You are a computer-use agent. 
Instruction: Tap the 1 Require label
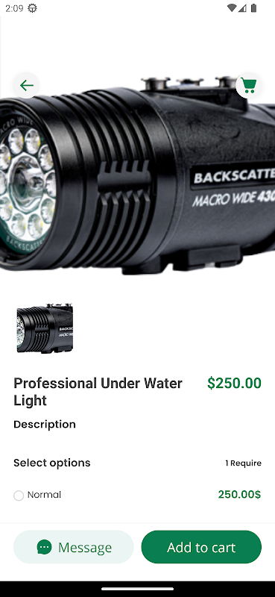[244, 463]
